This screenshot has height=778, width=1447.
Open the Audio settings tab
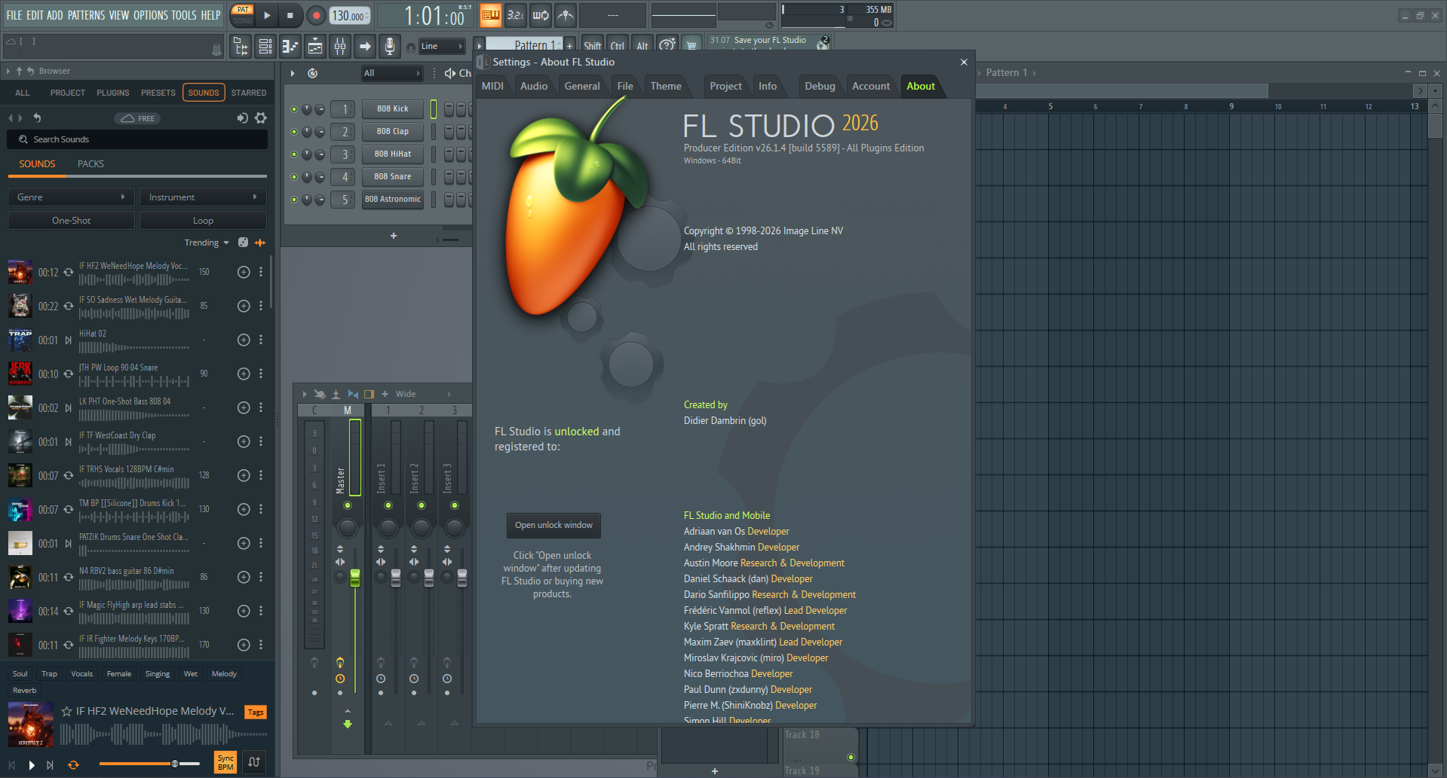tap(534, 86)
